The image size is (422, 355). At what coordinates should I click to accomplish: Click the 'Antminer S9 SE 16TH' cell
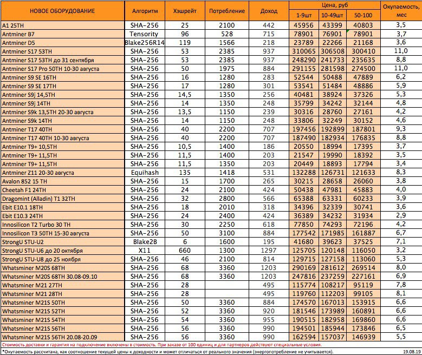[x=62, y=77]
